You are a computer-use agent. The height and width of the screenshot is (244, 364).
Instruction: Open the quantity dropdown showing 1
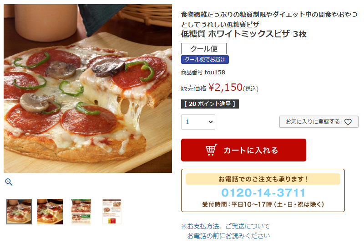coord(198,122)
